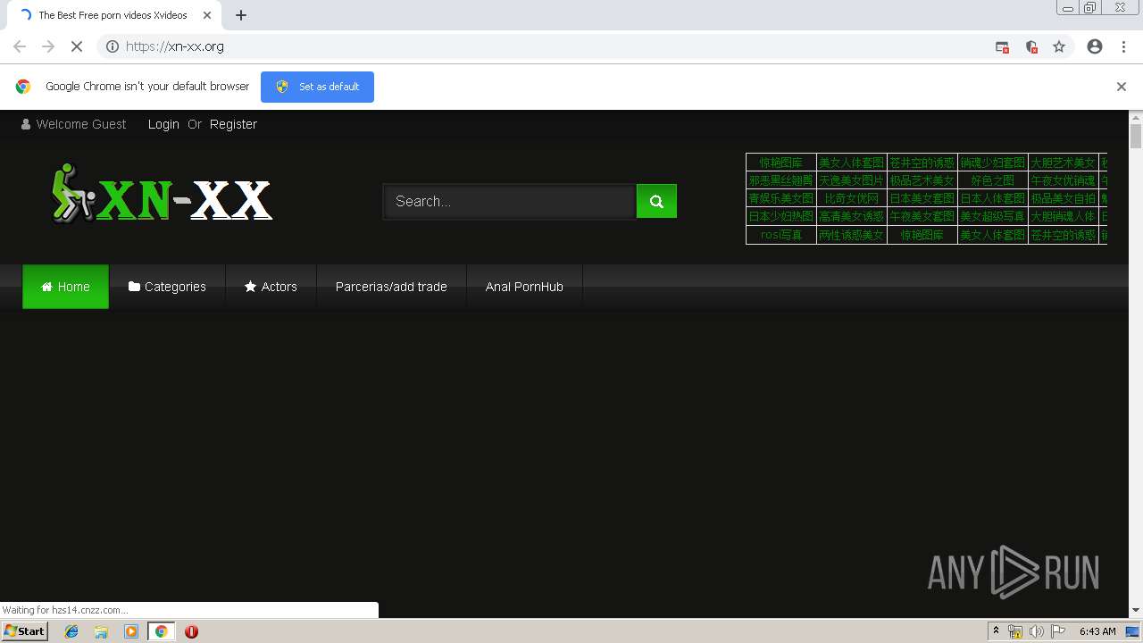
Task: Click the Login link
Action: [x=163, y=124]
